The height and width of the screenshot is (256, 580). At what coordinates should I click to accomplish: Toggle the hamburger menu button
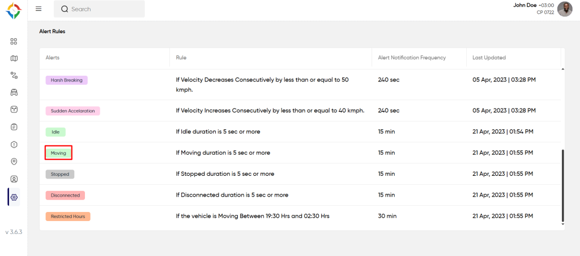pos(39,9)
